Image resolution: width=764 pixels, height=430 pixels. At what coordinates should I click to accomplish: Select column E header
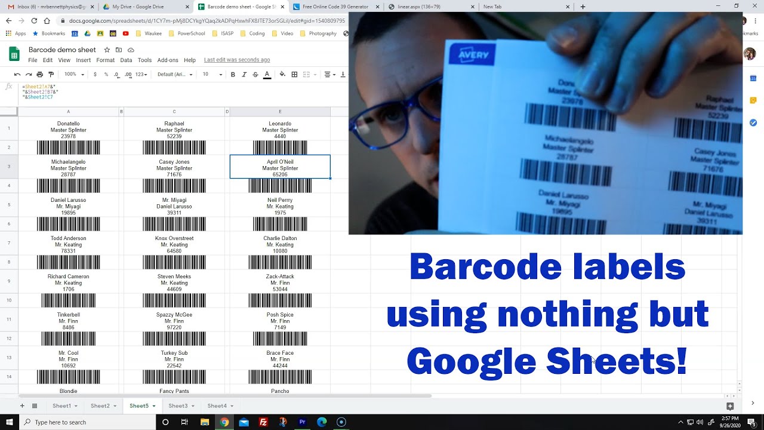(x=280, y=112)
